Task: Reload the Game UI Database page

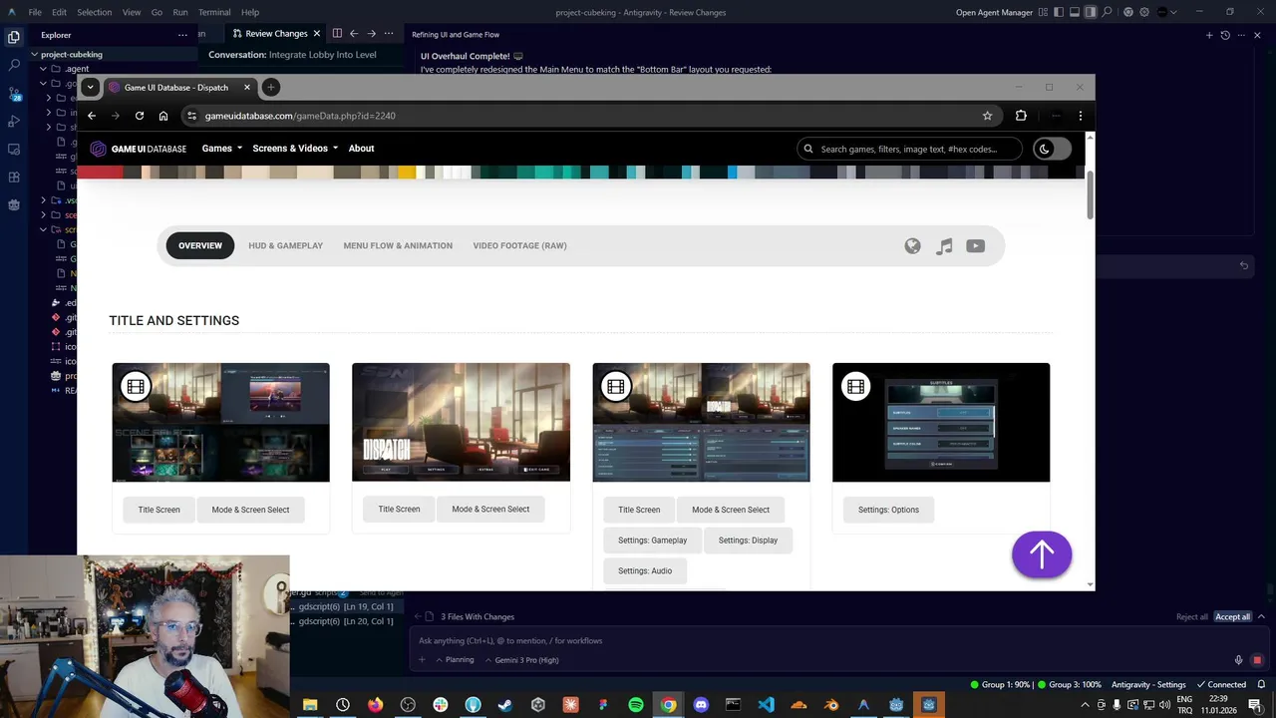Action: click(x=140, y=116)
